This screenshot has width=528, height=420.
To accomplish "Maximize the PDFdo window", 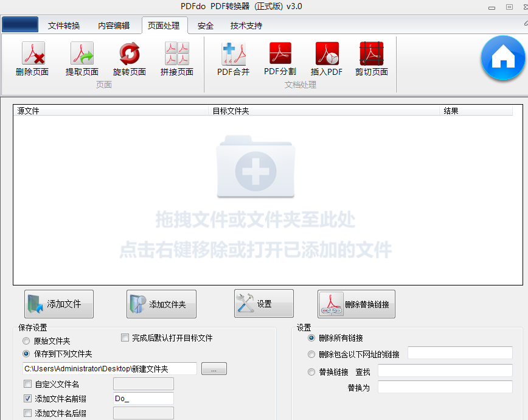I will point(509,7).
